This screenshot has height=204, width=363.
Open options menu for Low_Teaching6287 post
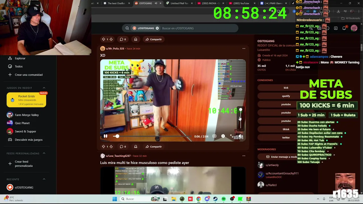click(x=244, y=156)
